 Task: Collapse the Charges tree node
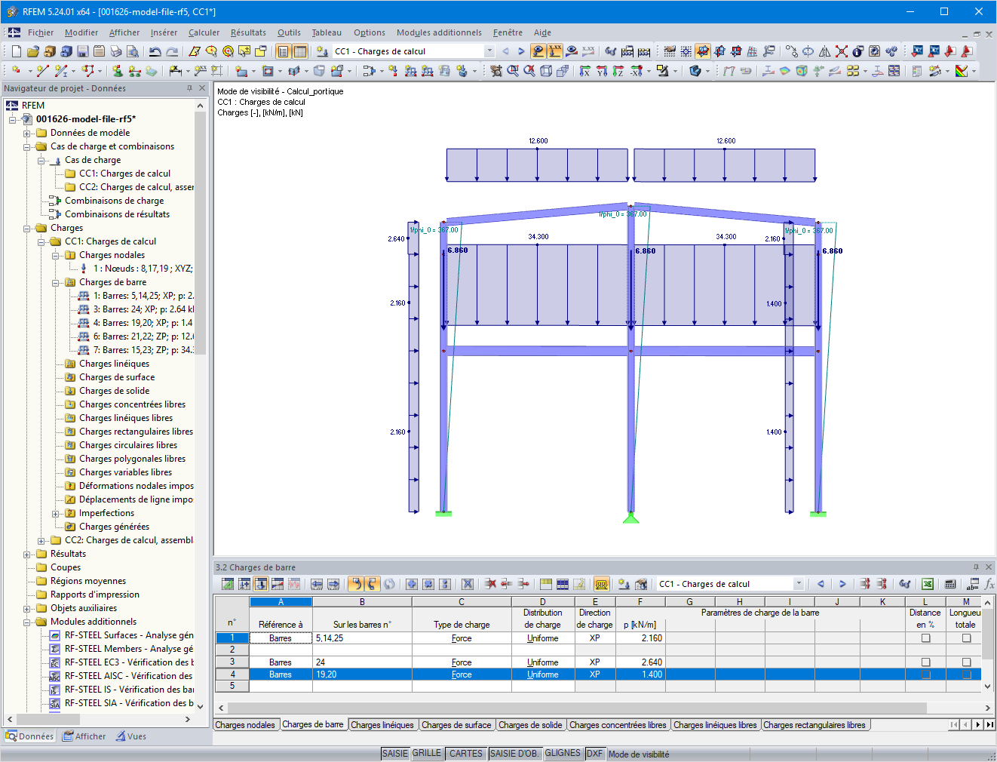(x=27, y=228)
